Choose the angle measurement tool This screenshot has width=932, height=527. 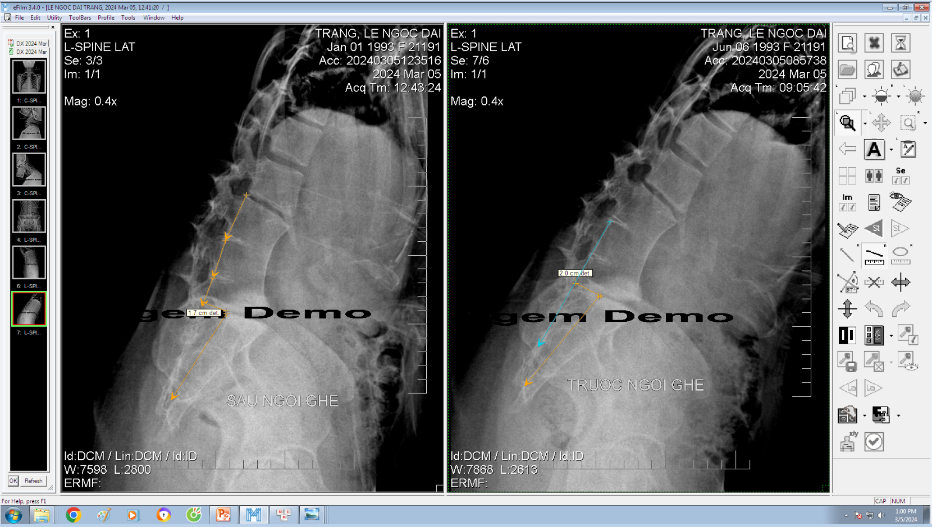click(x=847, y=282)
